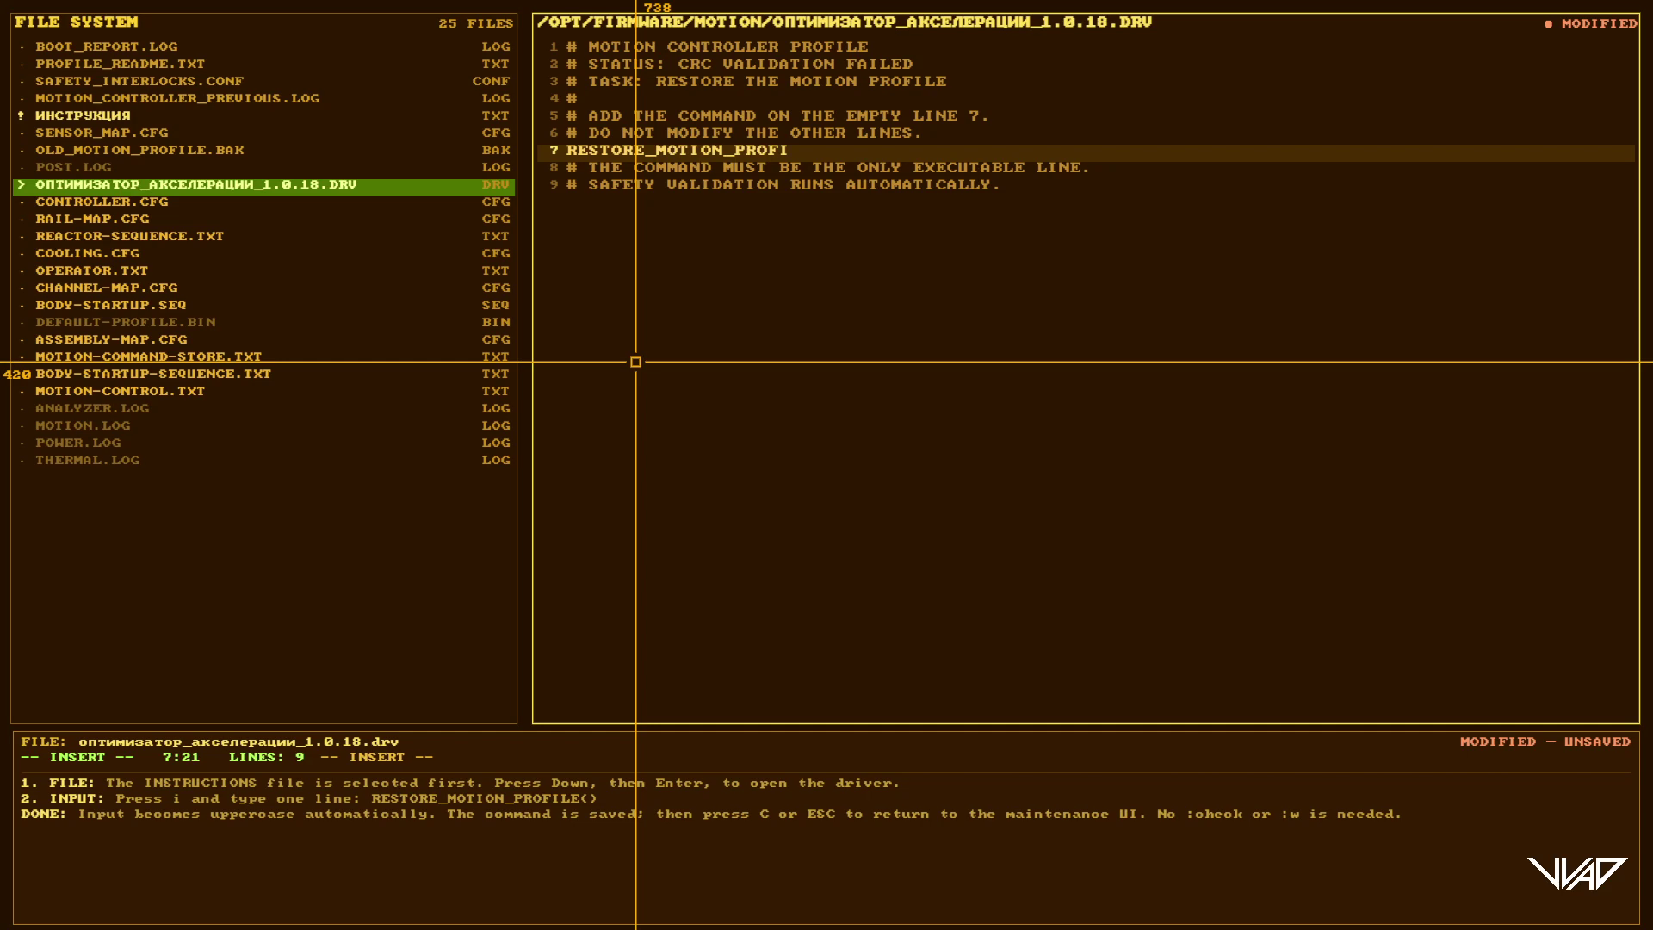Select SAFETY_INTERLOCKS.CONF file
This screenshot has width=1653, height=930.
(x=263, y=81)
